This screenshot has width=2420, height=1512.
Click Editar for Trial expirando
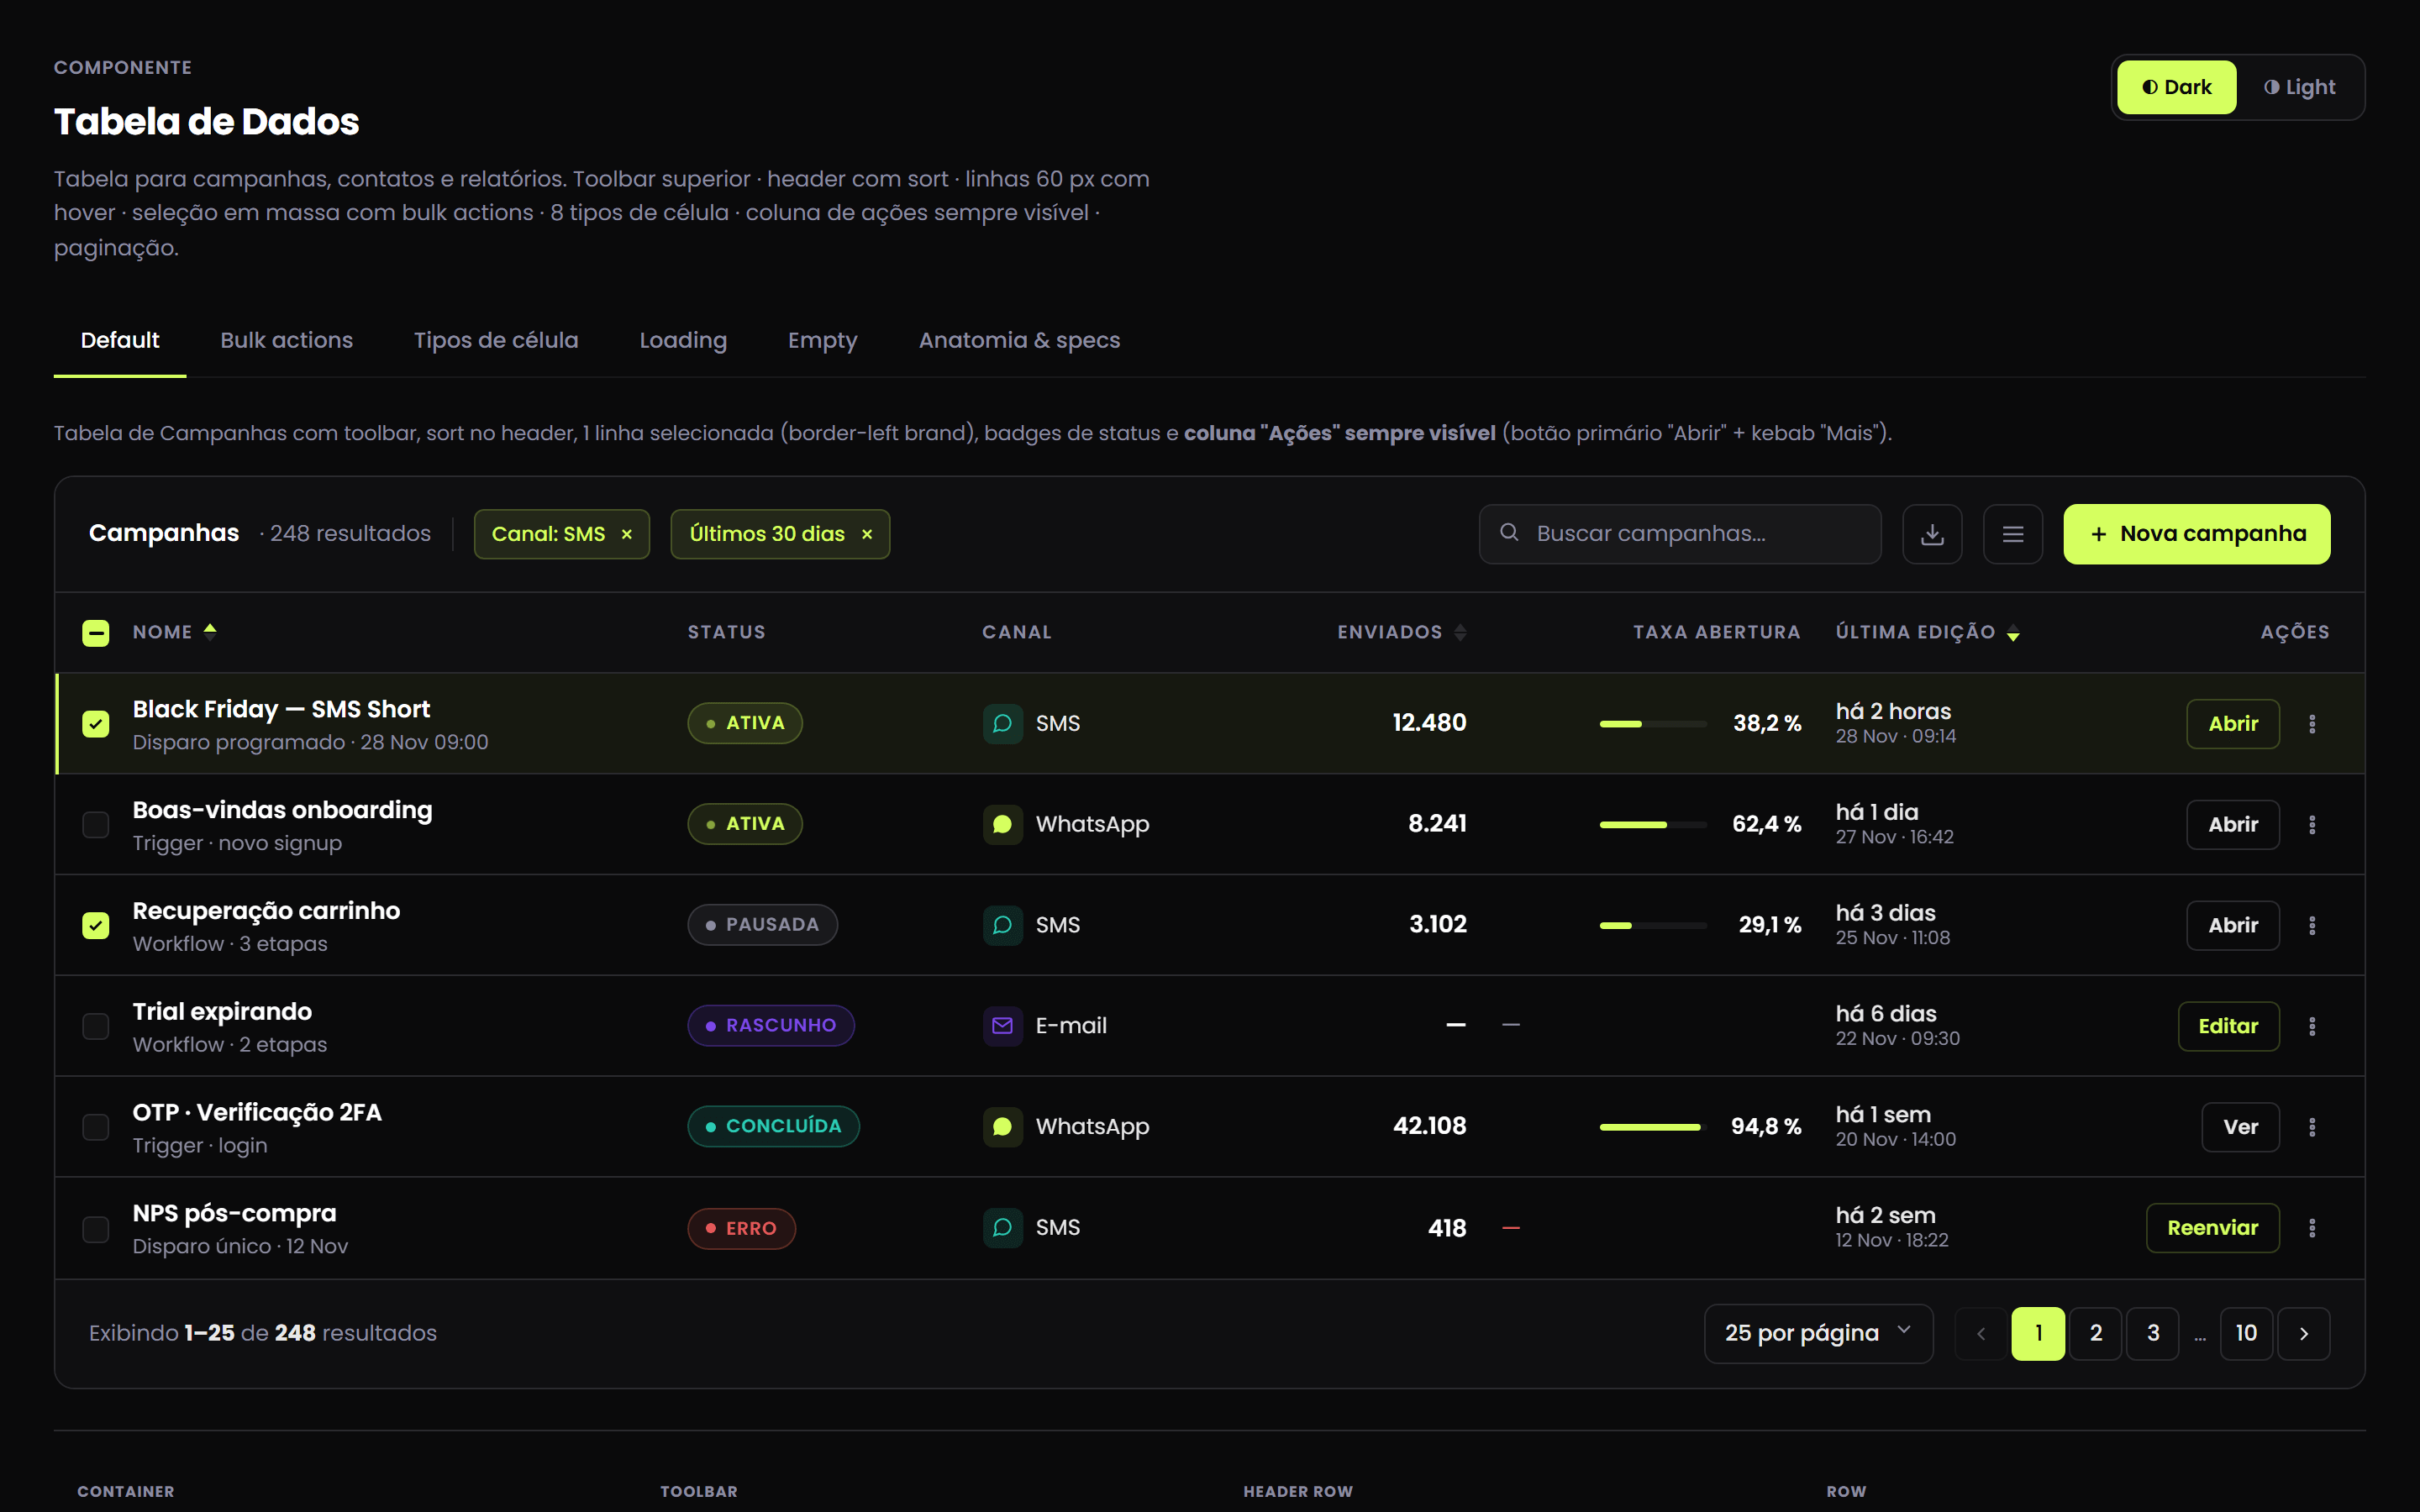click(x=2228, y=1026)
